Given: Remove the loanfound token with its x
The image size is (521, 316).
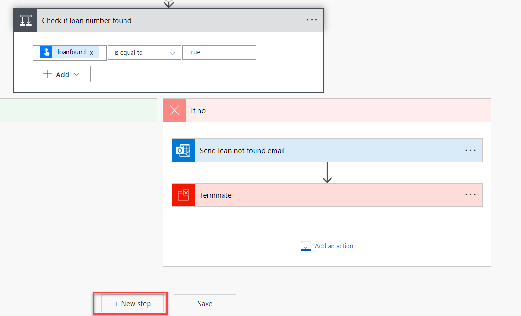Looking at the screenshot, I should (x=91, y=53).
